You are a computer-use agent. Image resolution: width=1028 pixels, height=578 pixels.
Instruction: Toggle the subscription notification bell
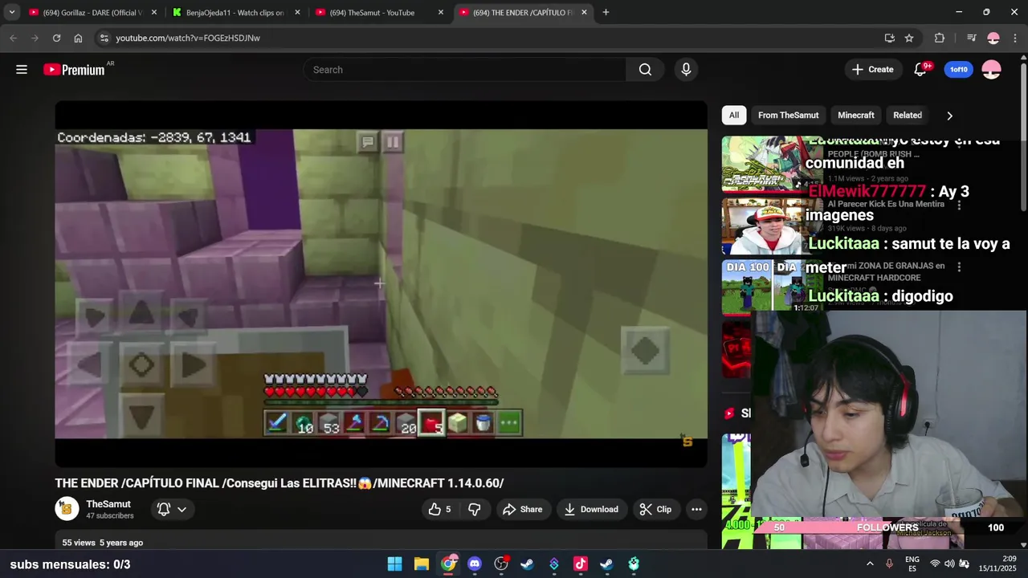coord(164,509)
